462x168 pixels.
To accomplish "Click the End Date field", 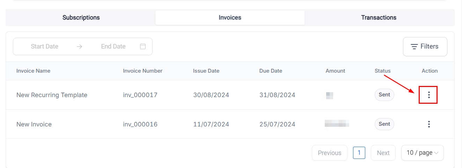I will [x=113, y=46].
